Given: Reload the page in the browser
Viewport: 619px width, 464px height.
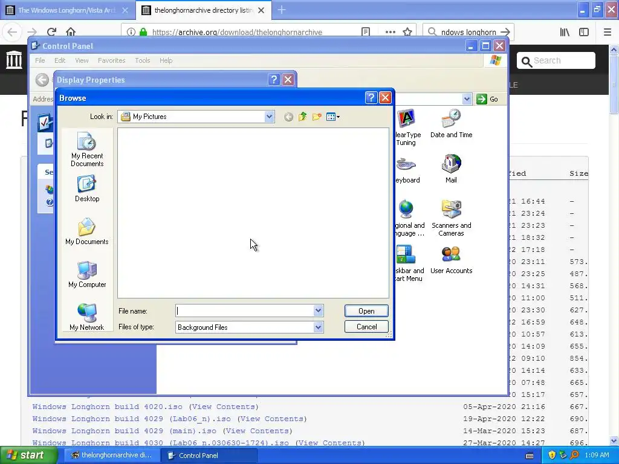Looking at the screenshot, I should [x=51, y=32].
